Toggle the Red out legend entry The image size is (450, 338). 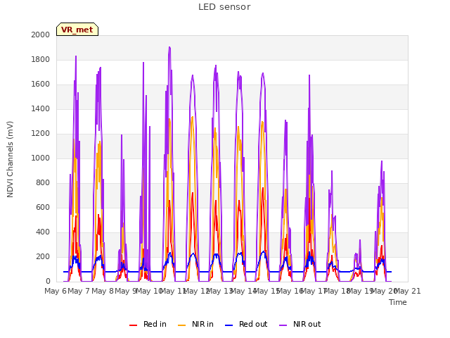(x=246, y=324)
